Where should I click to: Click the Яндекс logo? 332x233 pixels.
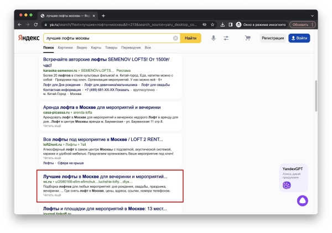[29, 38]
